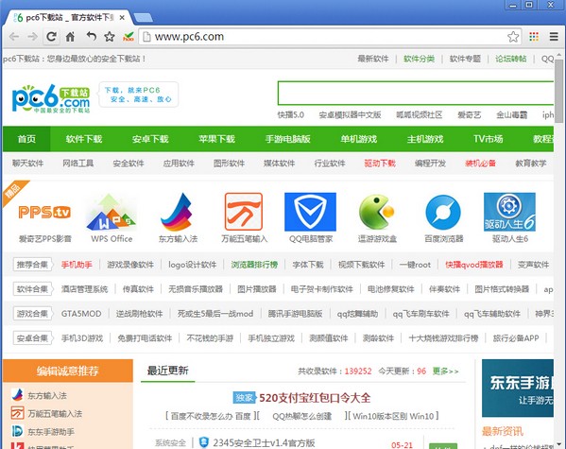This screenshot has height=449, width=566.
Task: Click the address bar URL field
Action: (330, 37)
